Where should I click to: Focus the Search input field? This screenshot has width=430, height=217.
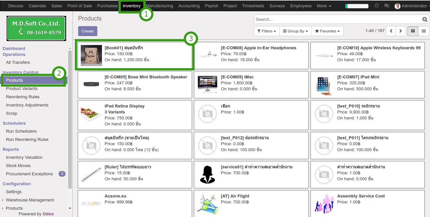[338, 20]
